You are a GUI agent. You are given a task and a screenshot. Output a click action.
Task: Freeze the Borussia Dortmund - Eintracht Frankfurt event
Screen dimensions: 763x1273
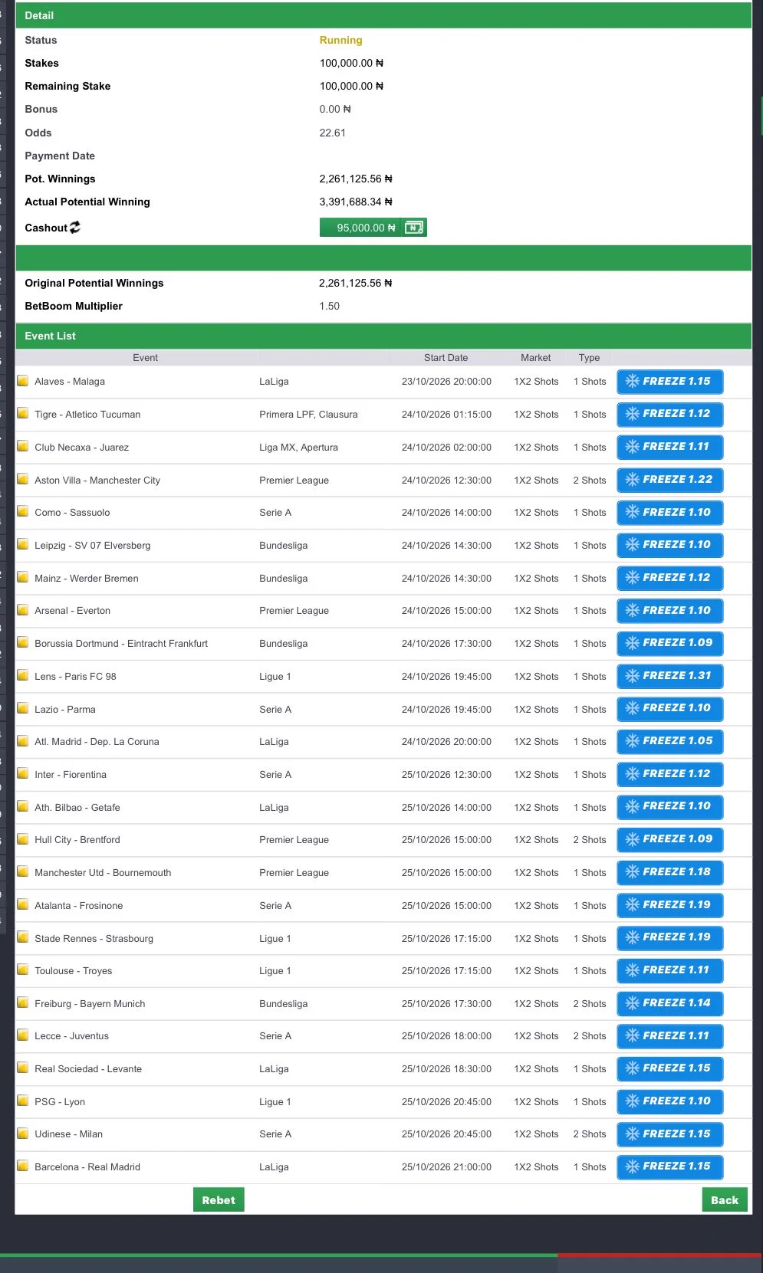pyautogui.click(x=670, y=643)
